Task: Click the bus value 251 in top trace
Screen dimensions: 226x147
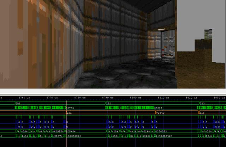Action: click(x=18, y=103)
